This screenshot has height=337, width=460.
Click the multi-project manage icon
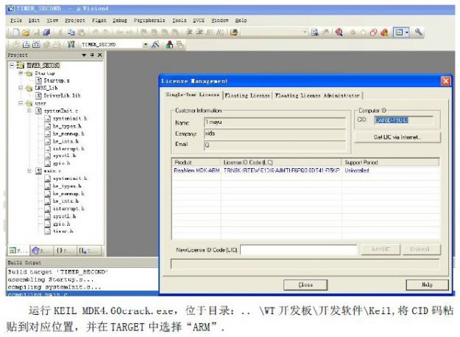pyautogui.click(x=180, y=44)
